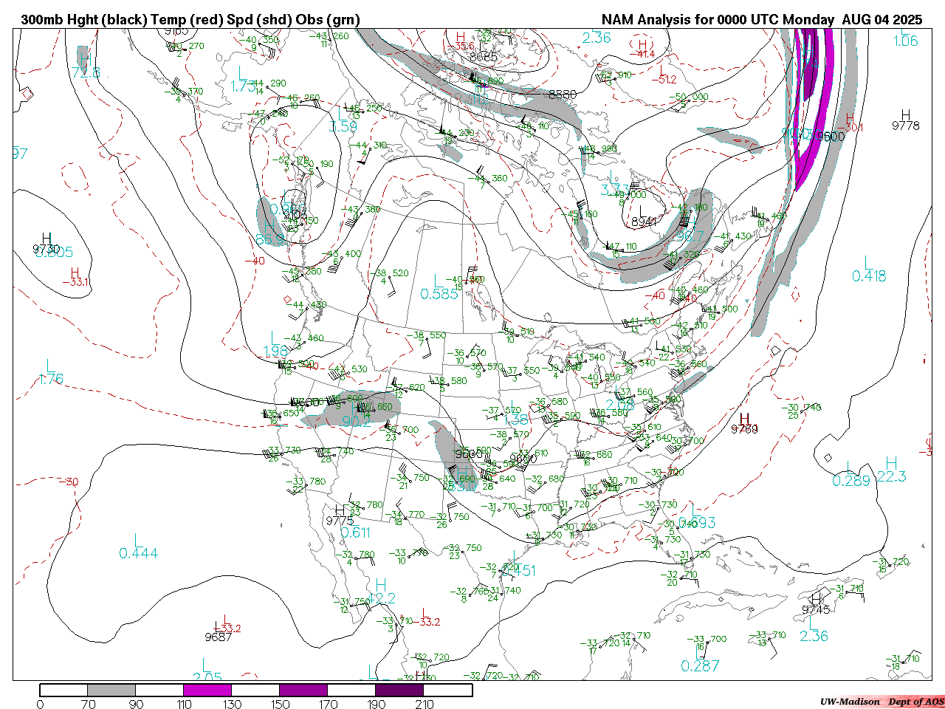Click the cyan value "0.693"
Screen dimensions: 945x709
point(698,523)
